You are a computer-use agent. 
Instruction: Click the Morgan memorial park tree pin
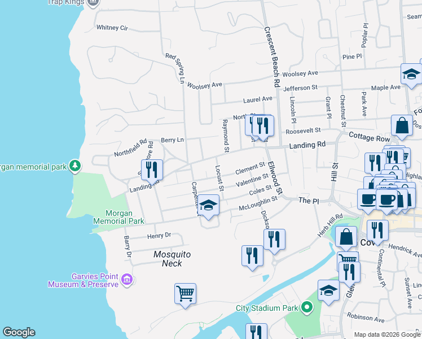[75, 166]
